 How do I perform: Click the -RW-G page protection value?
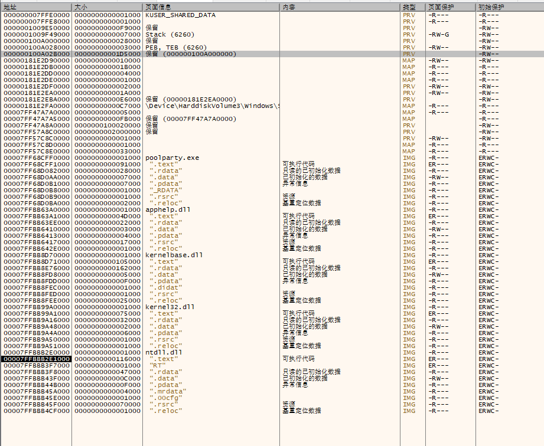point(438,35)
